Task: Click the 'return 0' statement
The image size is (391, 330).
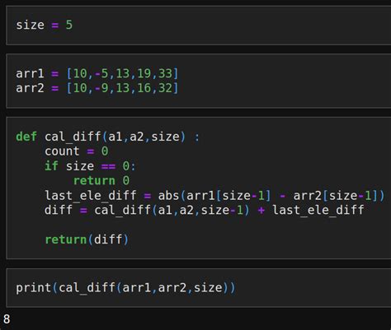Action: [101, 181]
